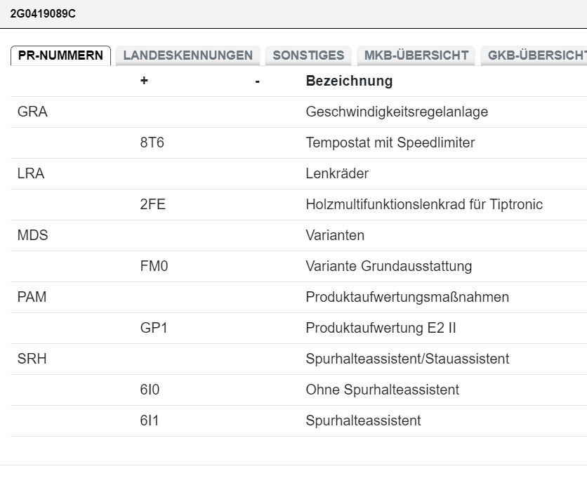587x497 pixels.
Task: Open the MKB-ÜBERSICHT tab
Action: pos(416,55)
